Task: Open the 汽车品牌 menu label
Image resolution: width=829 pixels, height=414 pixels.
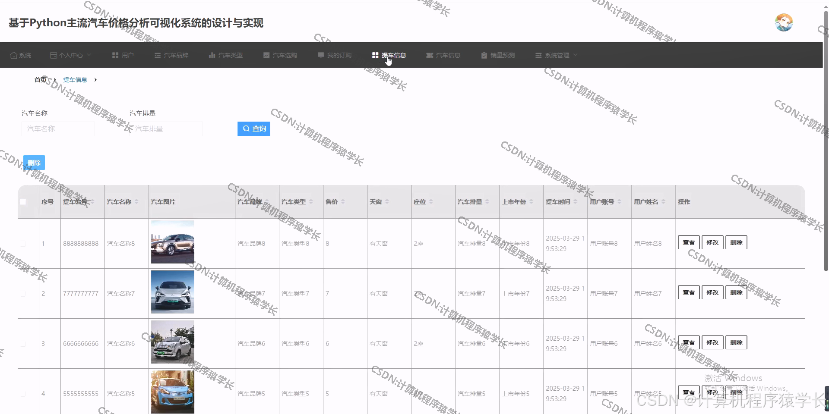Action: click(176, 55)
